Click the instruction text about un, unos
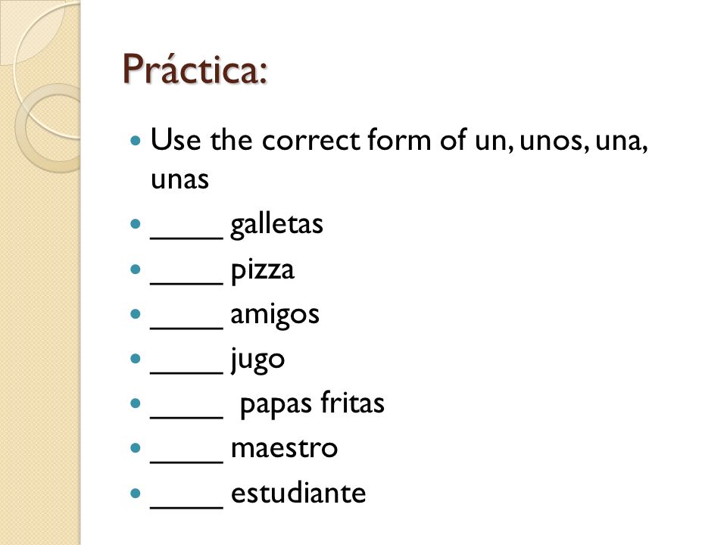The image size is (727, 545). pos(399,159)
